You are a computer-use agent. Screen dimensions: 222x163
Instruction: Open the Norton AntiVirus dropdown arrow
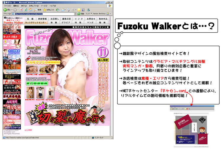tap(110, 14)
